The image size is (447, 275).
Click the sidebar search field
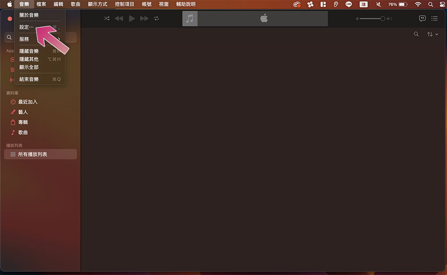click(x=40, y=37)
